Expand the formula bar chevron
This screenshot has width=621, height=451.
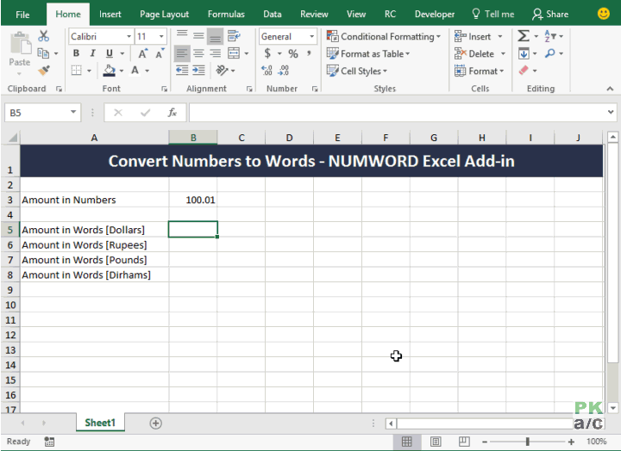(611, 112)
